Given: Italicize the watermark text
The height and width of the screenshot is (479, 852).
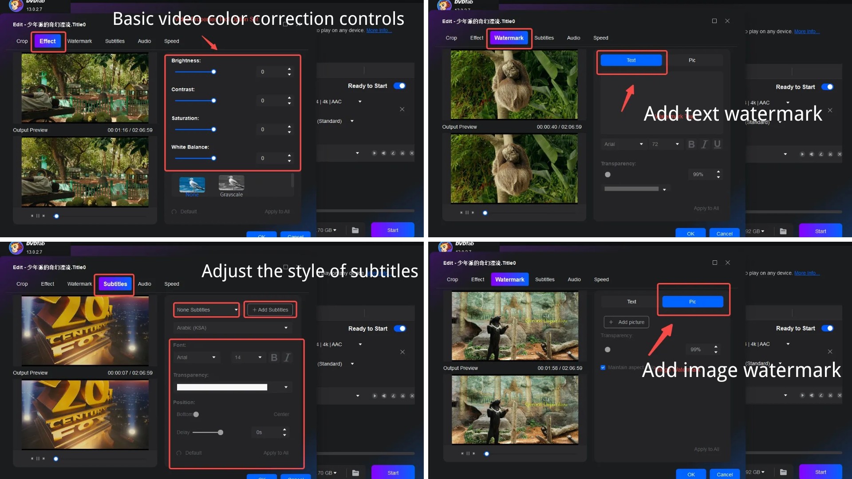Looking at the screenshot, I should (x=704, y=144).
